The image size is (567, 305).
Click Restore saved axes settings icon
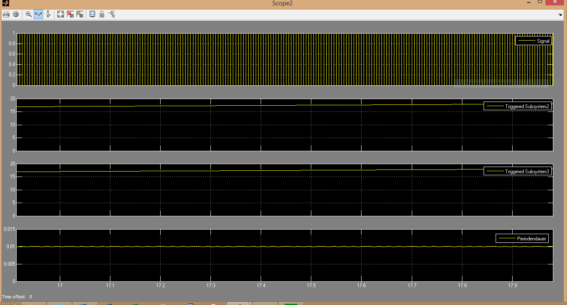point(80,14)
